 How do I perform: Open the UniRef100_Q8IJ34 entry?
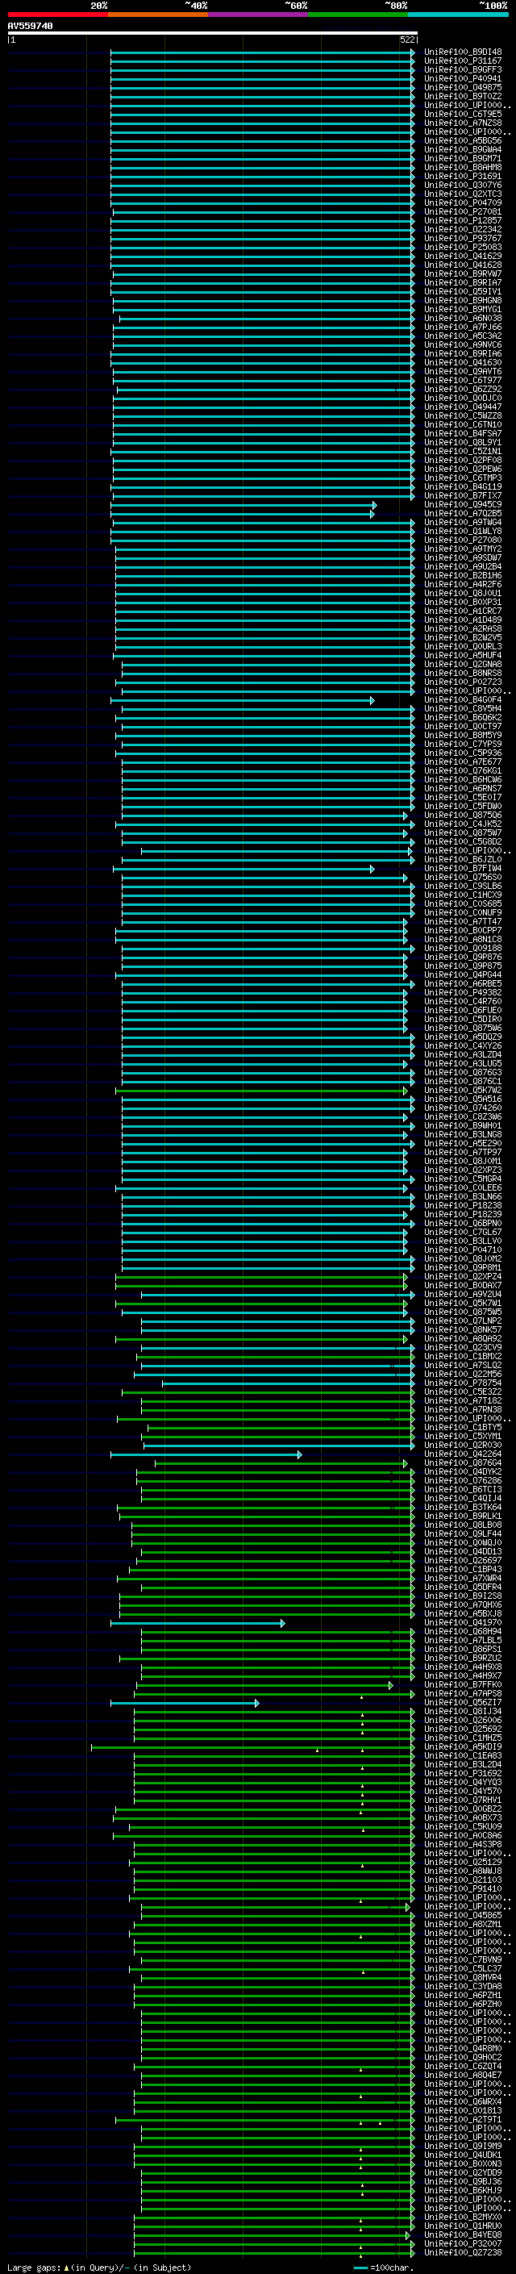pyautogui.click(x=462, y=1712)
